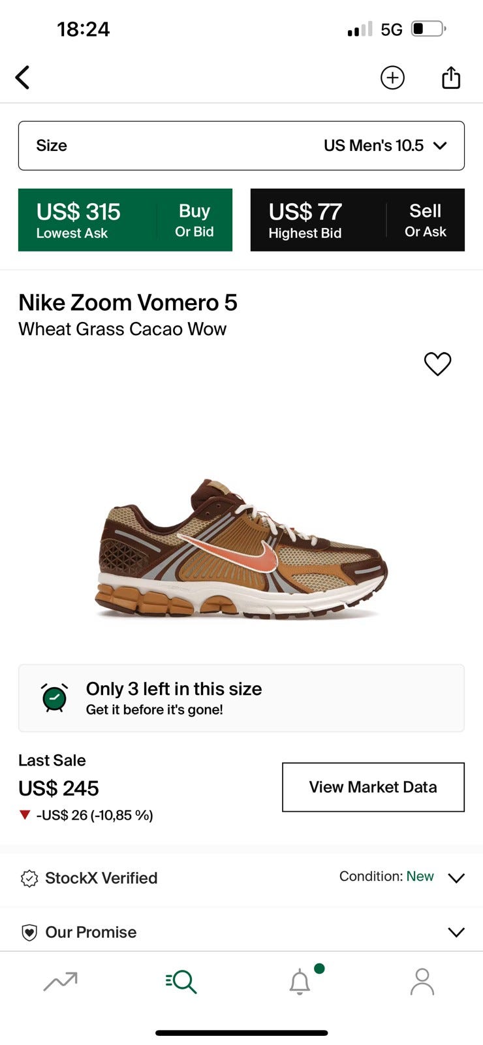Tap the black Sell Or Ask button
This screenshot has width=483, height=1045.
[358, 220]
